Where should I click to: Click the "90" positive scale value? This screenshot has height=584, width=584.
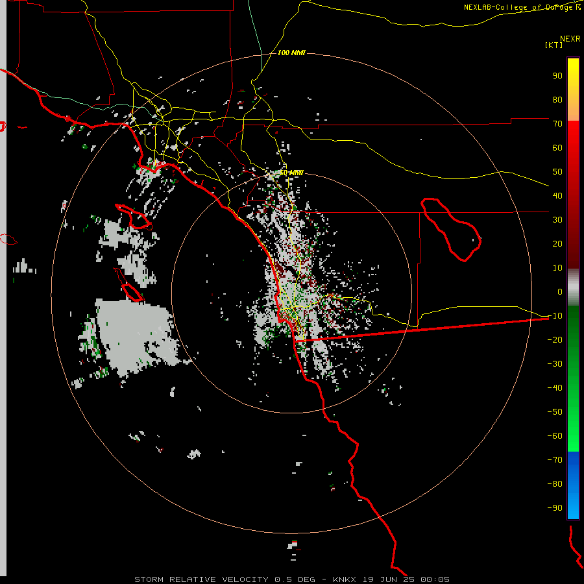557,76
